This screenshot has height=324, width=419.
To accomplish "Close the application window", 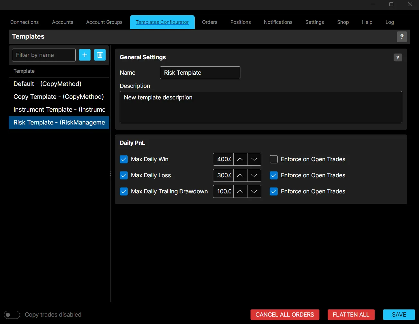I will [410, 4].
